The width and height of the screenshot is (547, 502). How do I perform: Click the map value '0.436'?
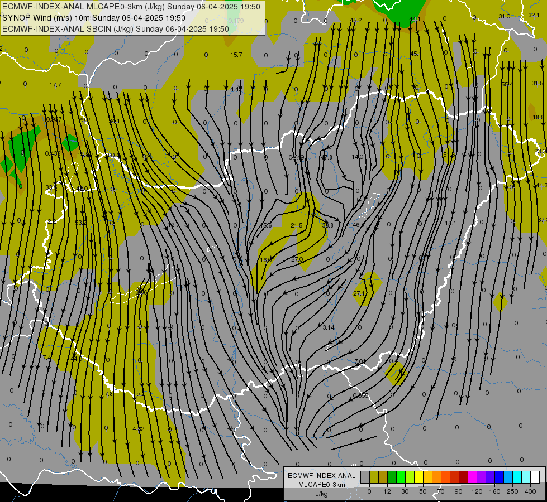click(53, 153)
